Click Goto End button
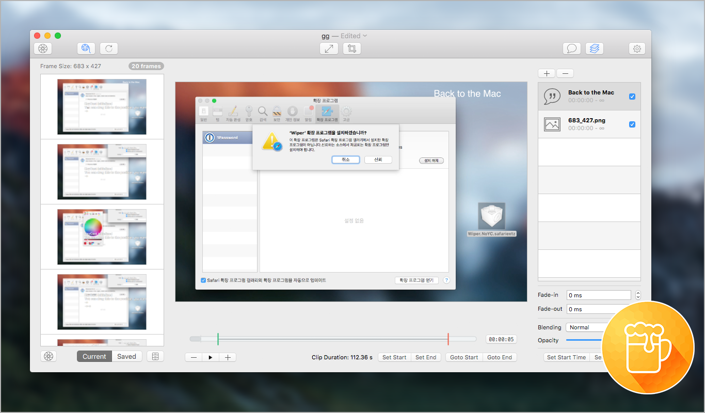The height and width of the screenshot is (413, 705). tap(500, 357)
